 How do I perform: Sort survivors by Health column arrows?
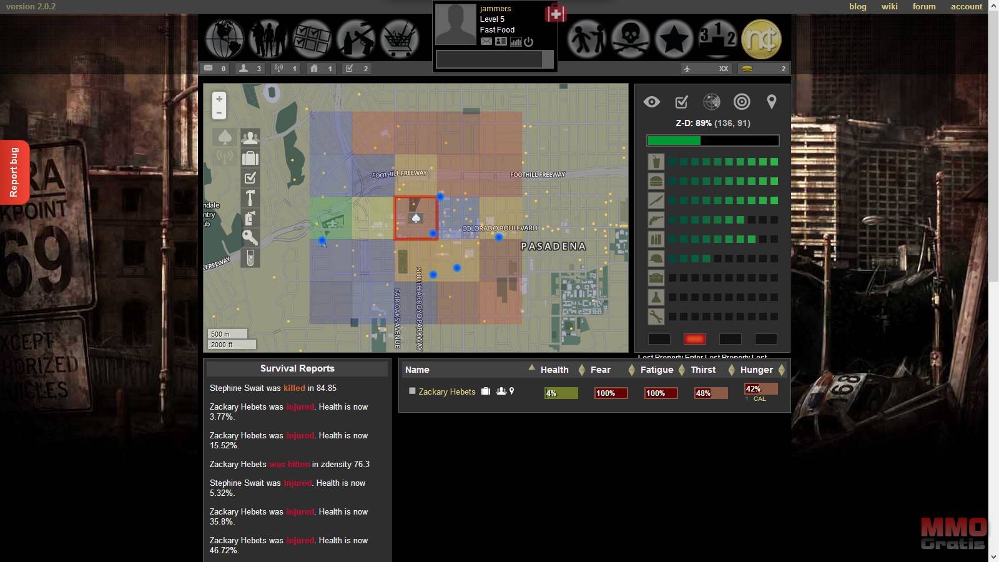581,370
